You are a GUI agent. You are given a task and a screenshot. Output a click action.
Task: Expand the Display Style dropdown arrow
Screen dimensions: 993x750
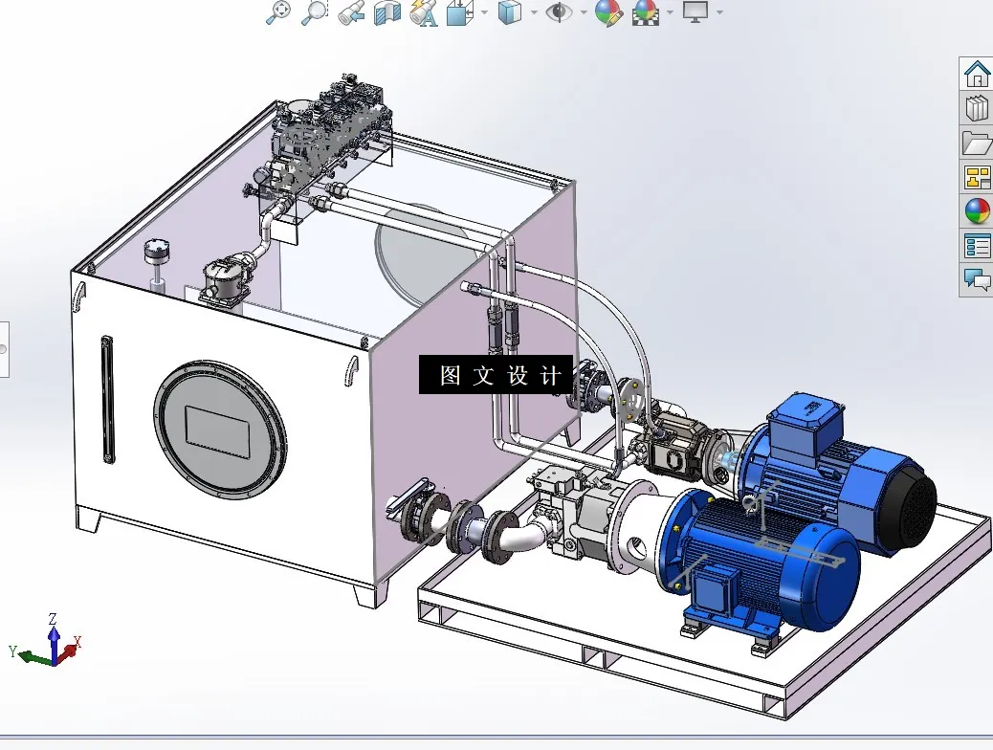pyautogui.click(x=533, y=12)
